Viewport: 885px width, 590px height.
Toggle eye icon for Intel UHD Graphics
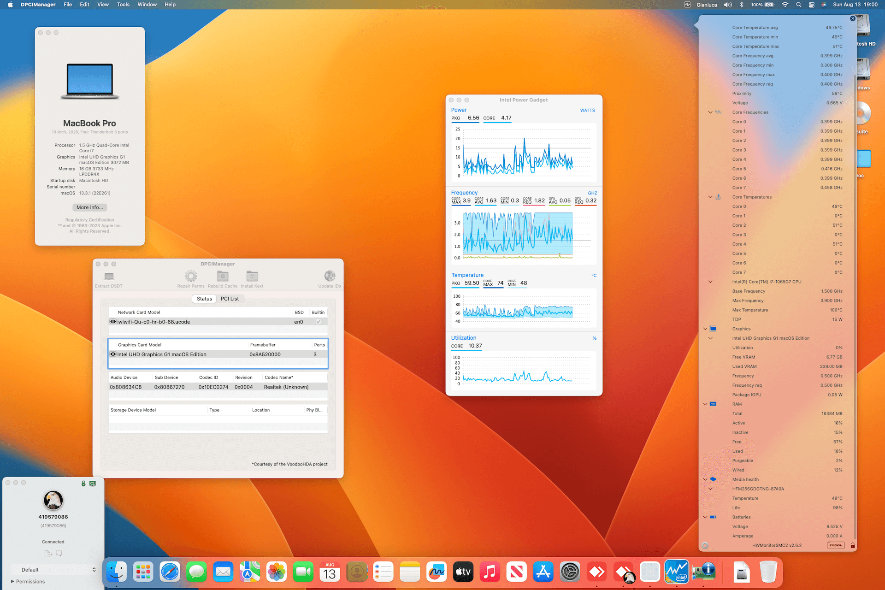pos(113,354)
